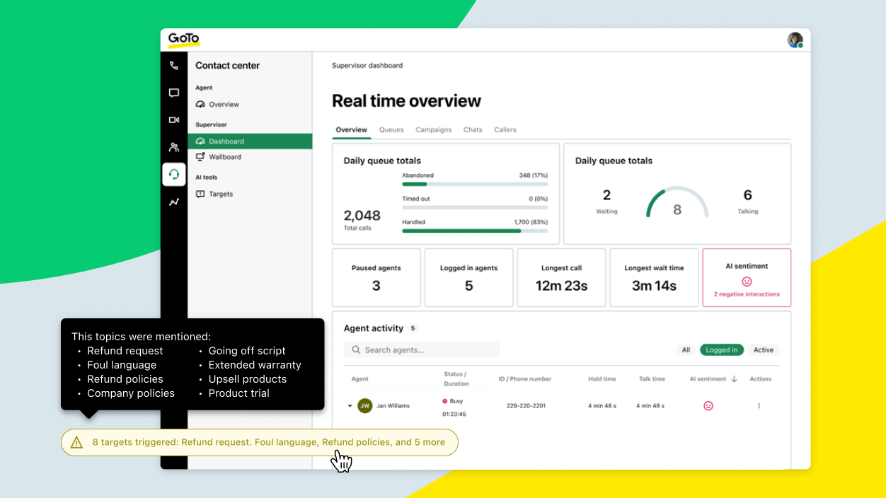Switch on the Active agents filter
Viewport: 886px width, 498px height.
pos(764,349)
